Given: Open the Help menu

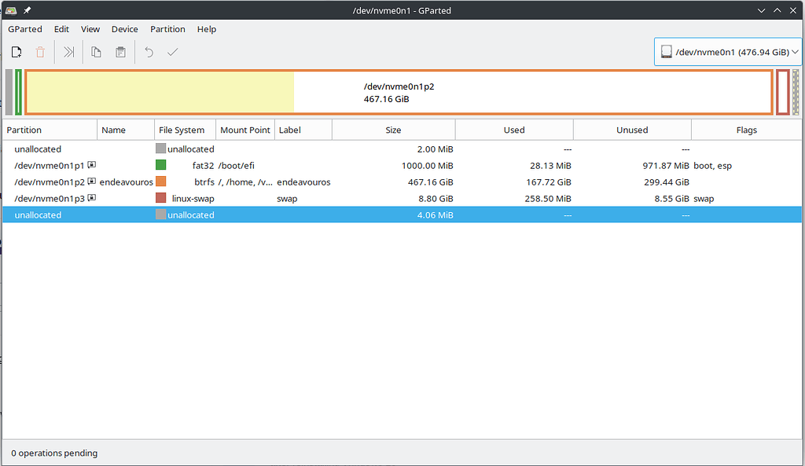Looking at the screenshot, I should [207, 29].
